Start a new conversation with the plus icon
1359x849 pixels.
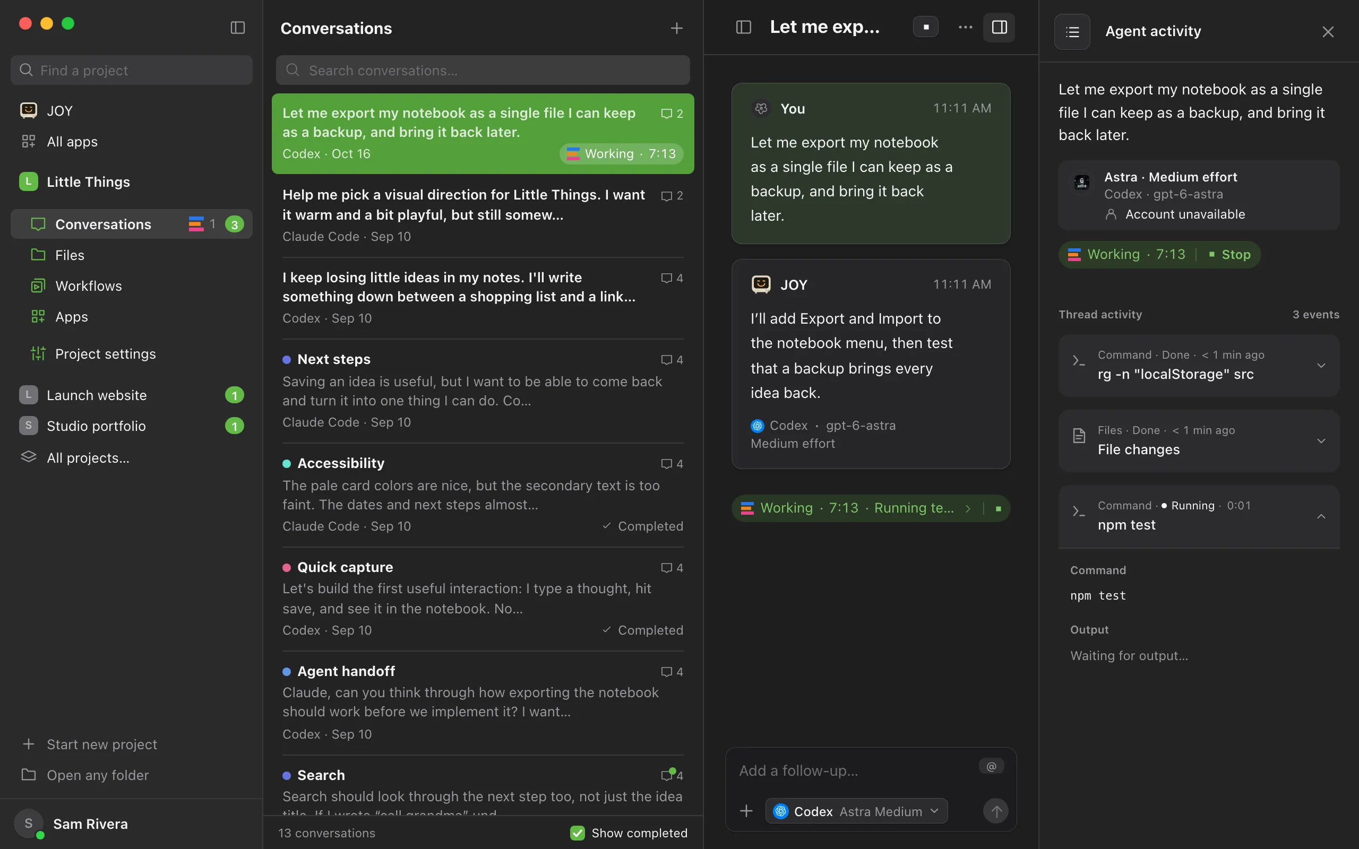coord(677,28)
